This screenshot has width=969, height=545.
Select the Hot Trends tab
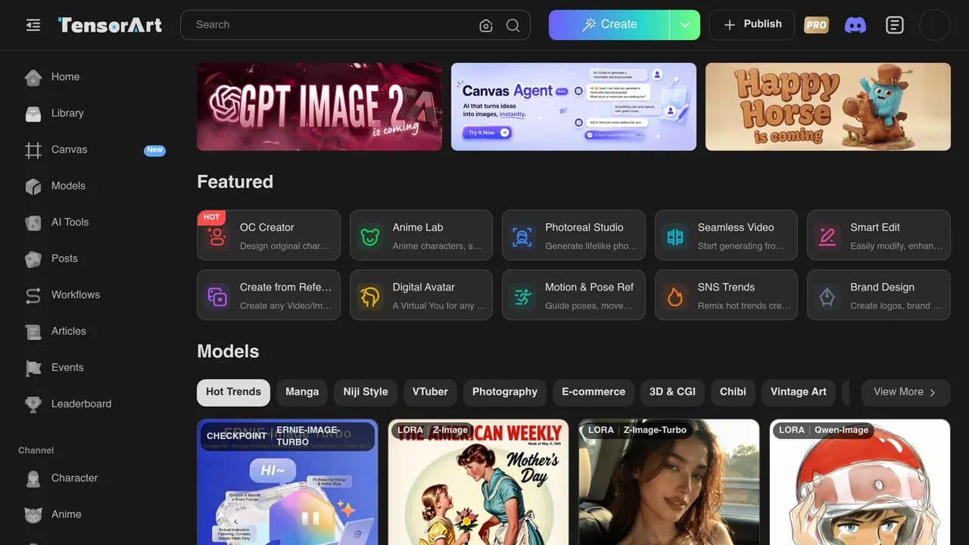pos(233,392)
